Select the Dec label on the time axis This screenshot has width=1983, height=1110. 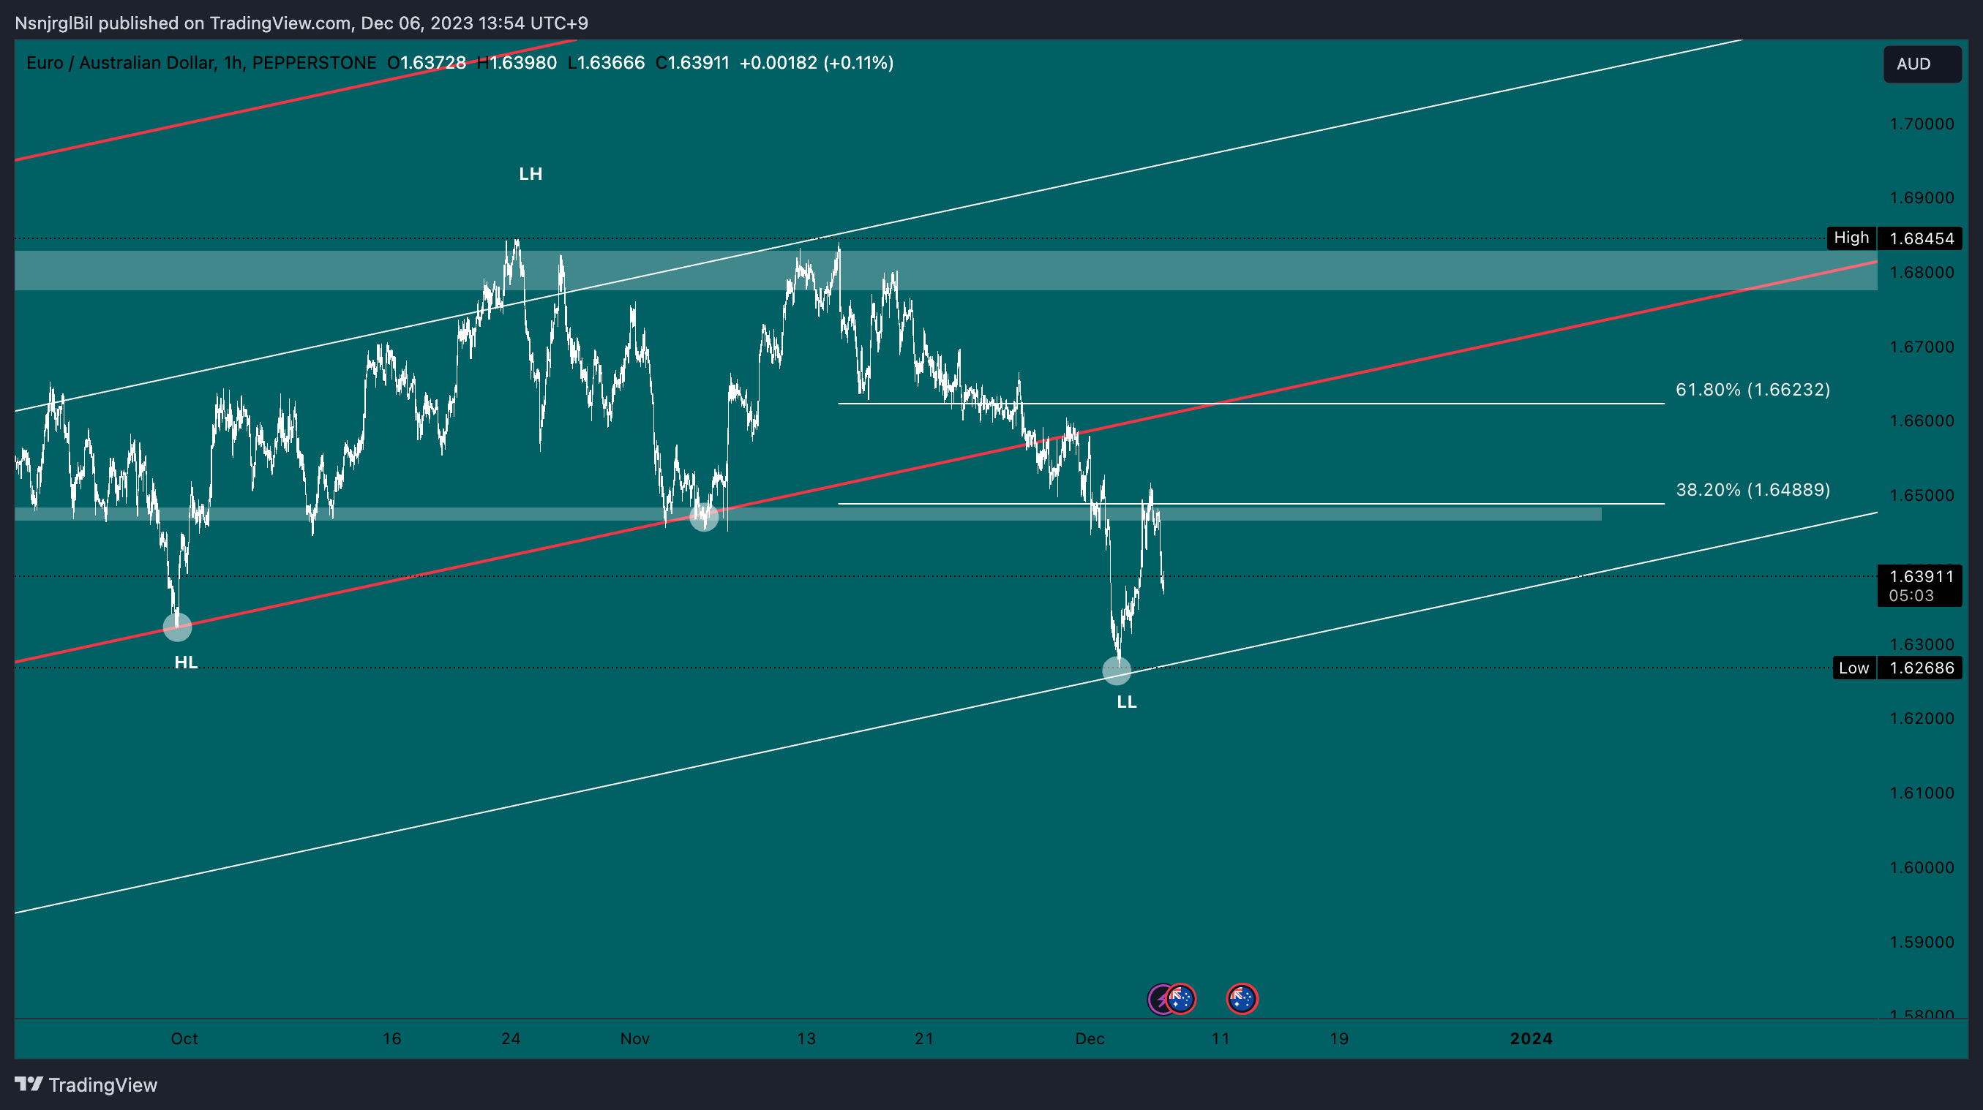tap(1092, 1038)
